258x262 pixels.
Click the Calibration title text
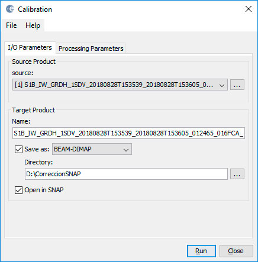click(35, 9)
